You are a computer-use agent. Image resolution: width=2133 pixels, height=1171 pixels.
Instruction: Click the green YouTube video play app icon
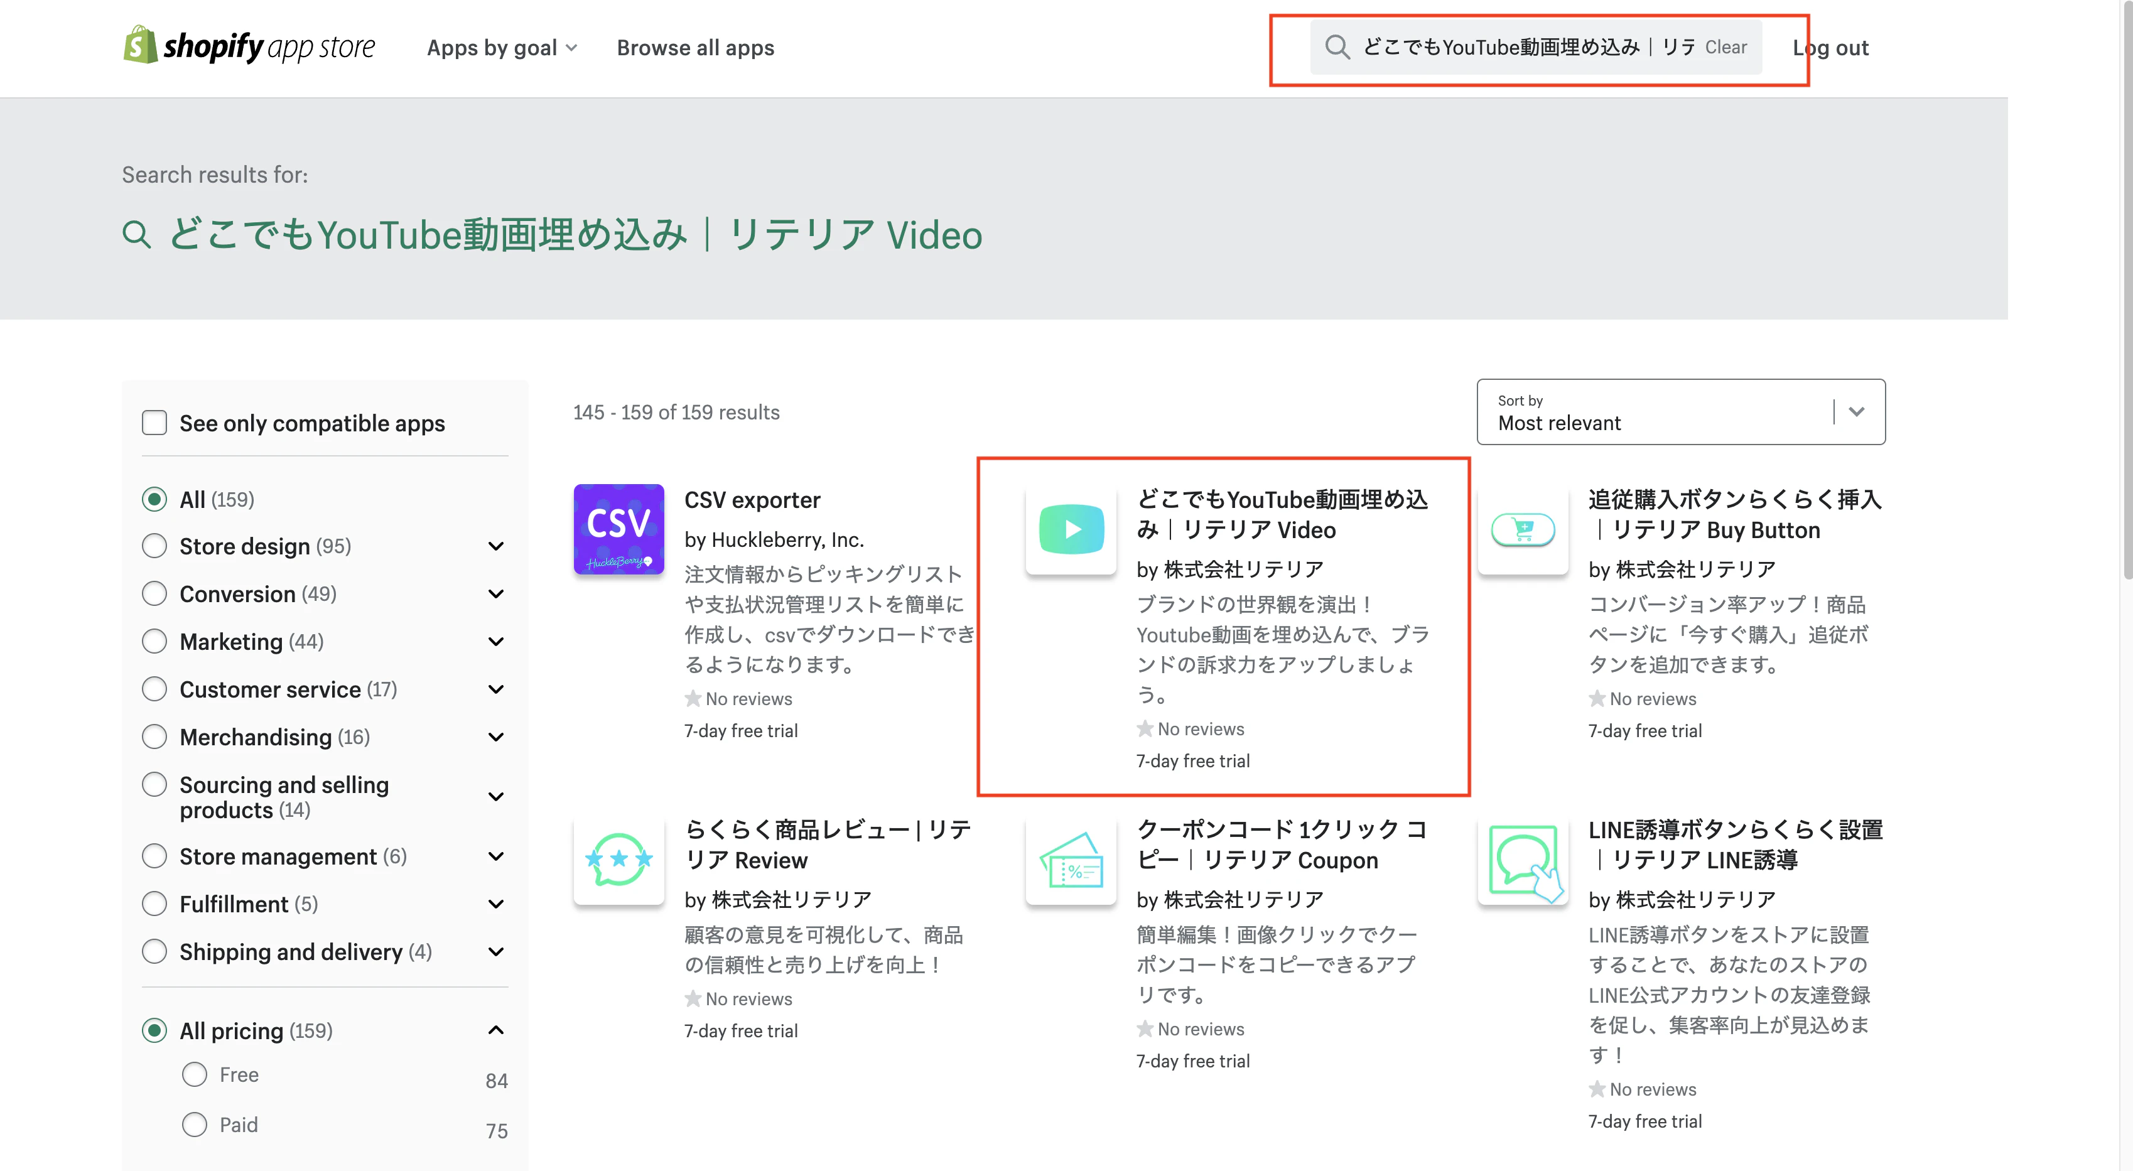[1071, 529]
